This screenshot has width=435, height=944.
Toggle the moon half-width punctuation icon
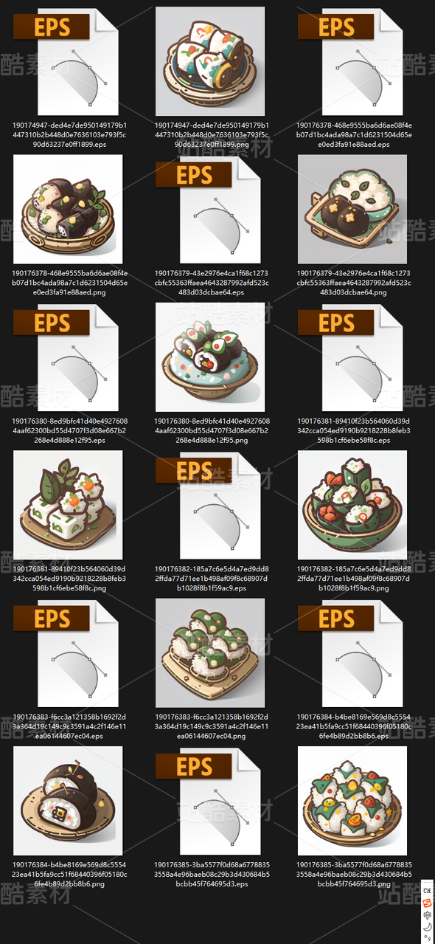pyautogui.click(x=427, y=926)
